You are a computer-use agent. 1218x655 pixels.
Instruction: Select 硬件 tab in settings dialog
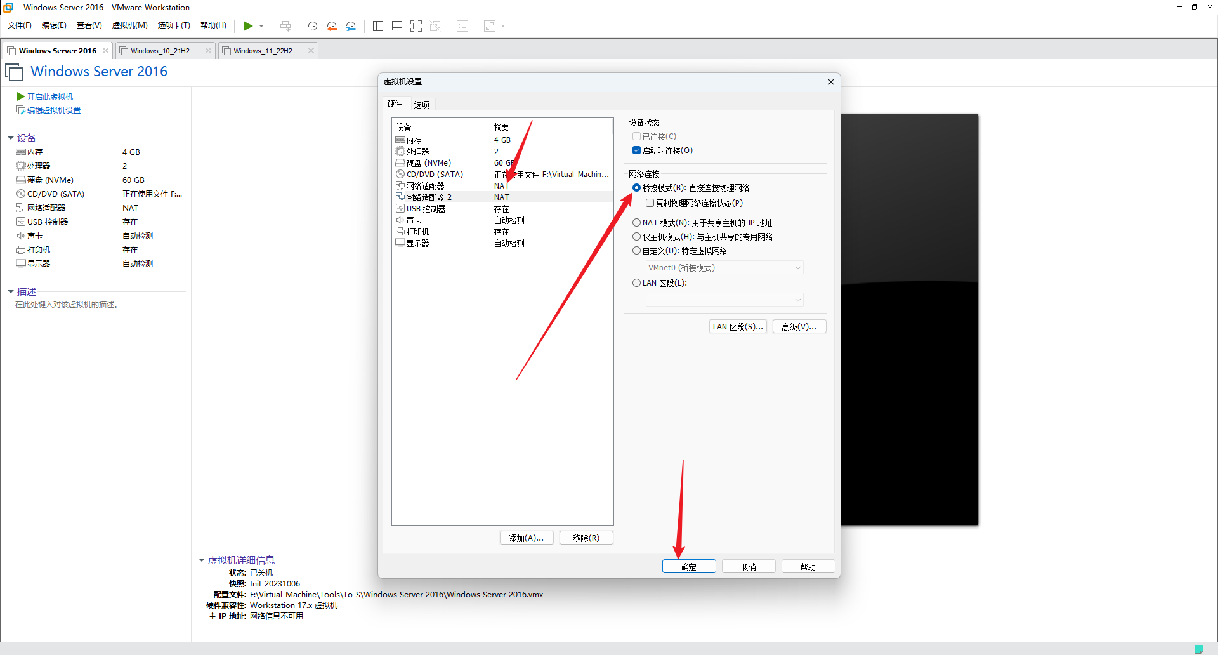[395, 103]
